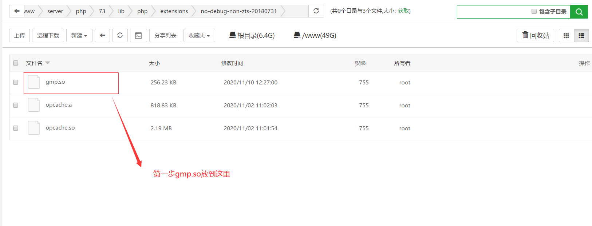Viewport: 592px width, 226px height.
Task: Navigate to extensions breadcrumb
Action: 174,11
